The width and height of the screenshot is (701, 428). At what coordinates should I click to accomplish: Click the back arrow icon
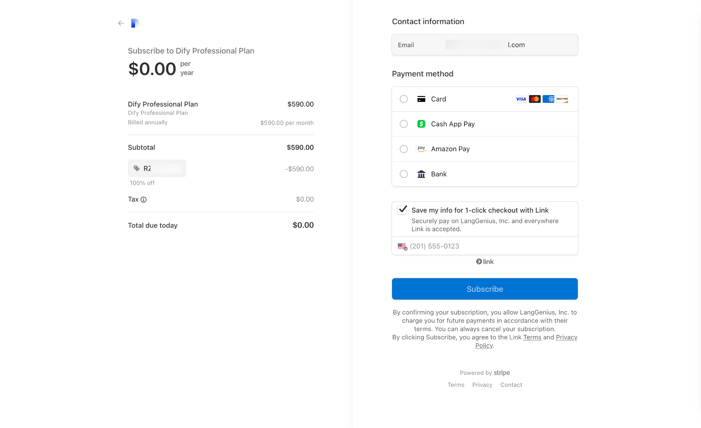coord(121,23)
